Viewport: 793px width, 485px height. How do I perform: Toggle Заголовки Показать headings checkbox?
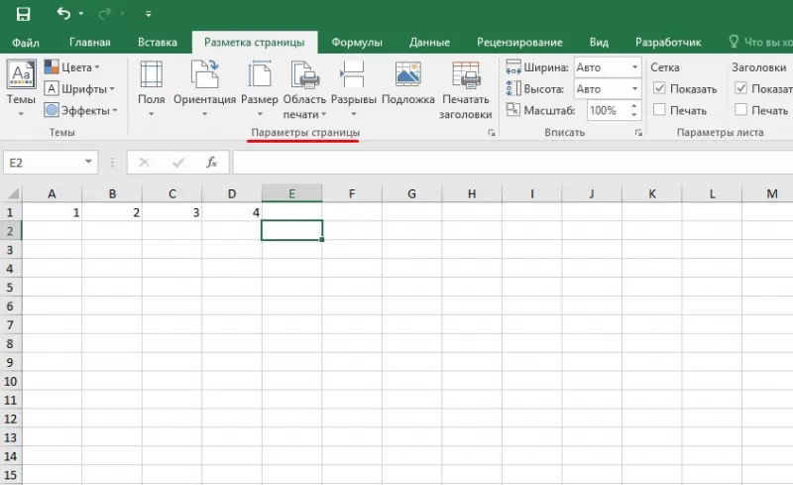pyautogui.click(x=740, y=88)
